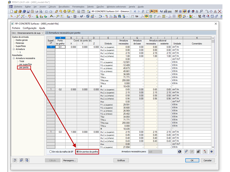The height and width of the screenshot is (172, 230).
Task: Select 'por superfície' in the tree
Action: pos(25,64)
